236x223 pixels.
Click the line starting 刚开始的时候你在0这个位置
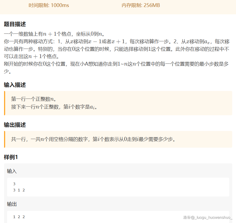(116, 64)
